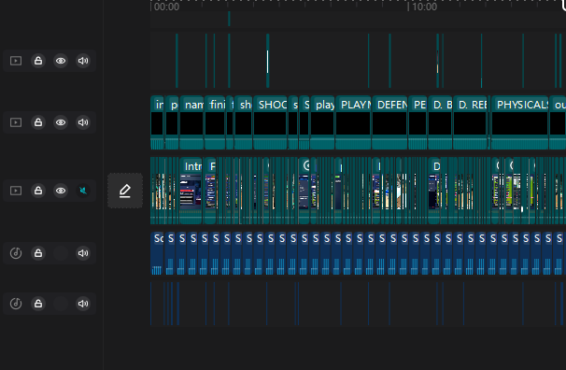Hide the main video track with Intr clip

[61, 191]
